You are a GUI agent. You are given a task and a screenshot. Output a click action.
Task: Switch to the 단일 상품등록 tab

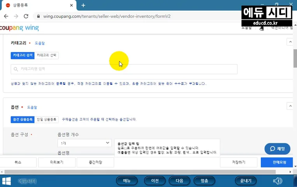click(46, 120)
